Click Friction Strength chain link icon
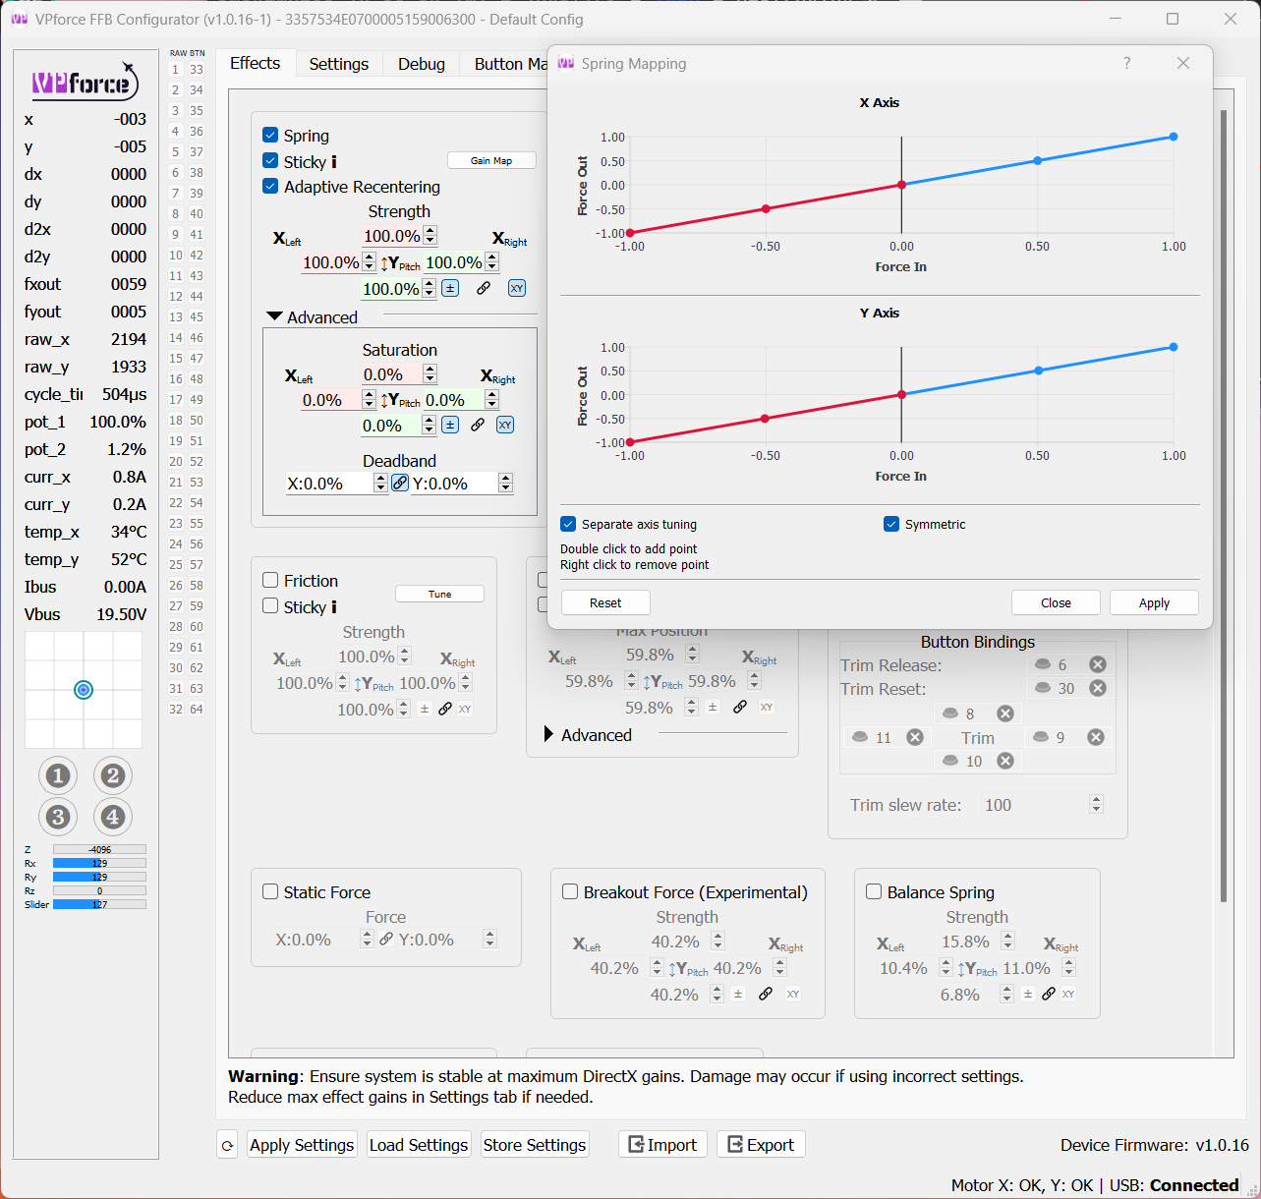This screenshot has height=1199, width=1261. [x=445, y=709]
